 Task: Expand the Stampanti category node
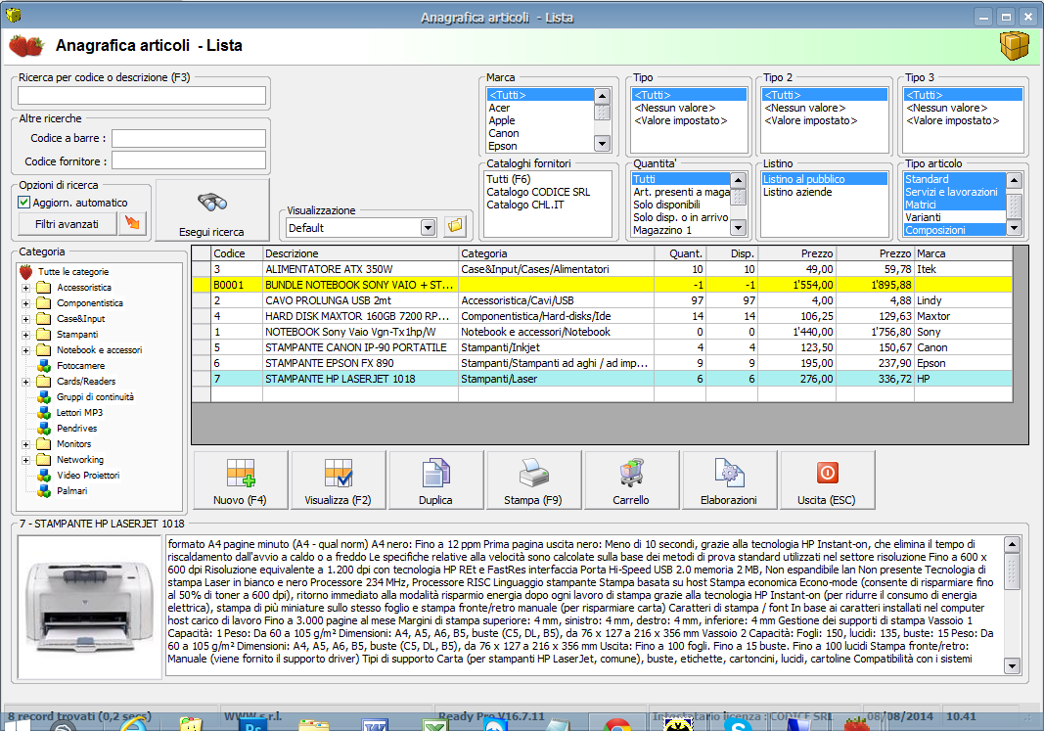click(x=26, y=335)
